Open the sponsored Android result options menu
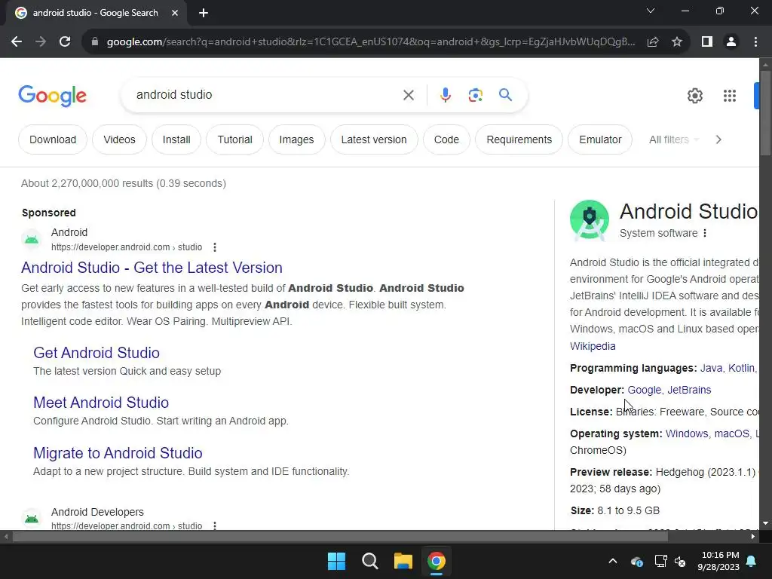Image resolution: width=772 pixels, height=579 pixels. click(x=215, y=247)
